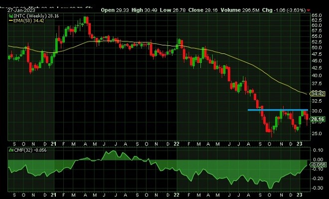Click year 21 on the price chart time axis

(x=53, y=144)
